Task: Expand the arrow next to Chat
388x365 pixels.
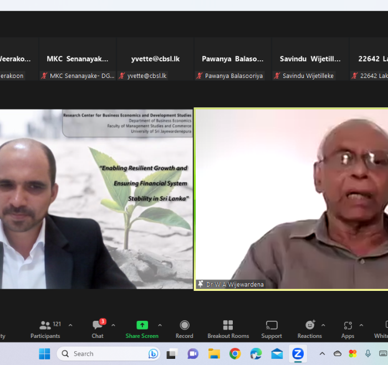Action: 114,325
